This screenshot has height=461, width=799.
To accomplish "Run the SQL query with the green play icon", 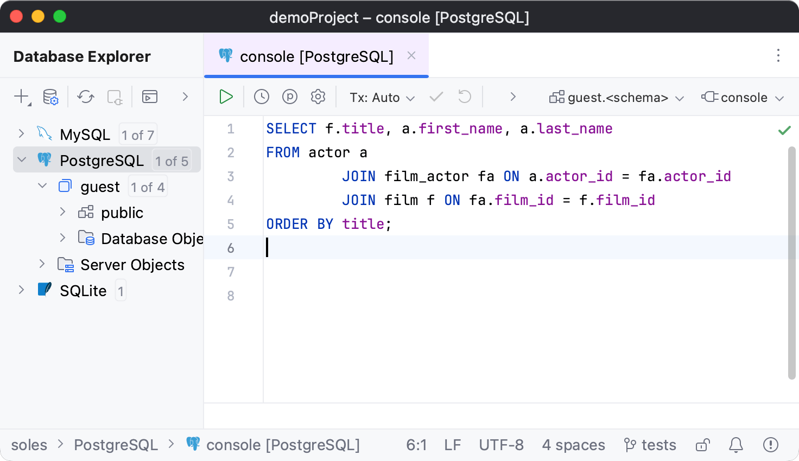I will point(226,97).
